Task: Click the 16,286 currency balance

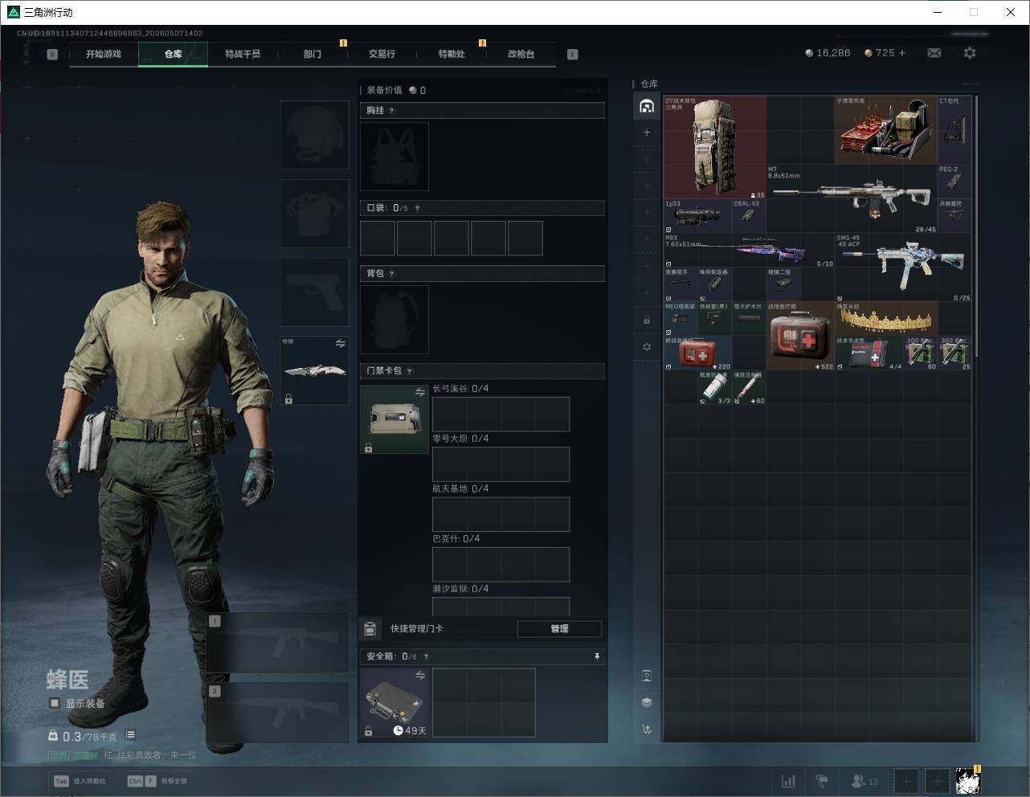Action: tap(828, 53)
